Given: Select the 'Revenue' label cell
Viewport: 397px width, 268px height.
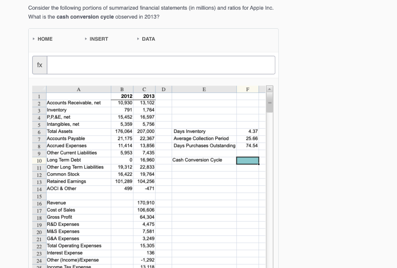Looking at the screenshot, I should (x=78, y=203).
